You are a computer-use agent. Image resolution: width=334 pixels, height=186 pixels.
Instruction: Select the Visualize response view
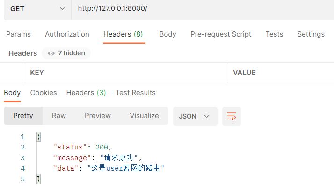(144, 116)
